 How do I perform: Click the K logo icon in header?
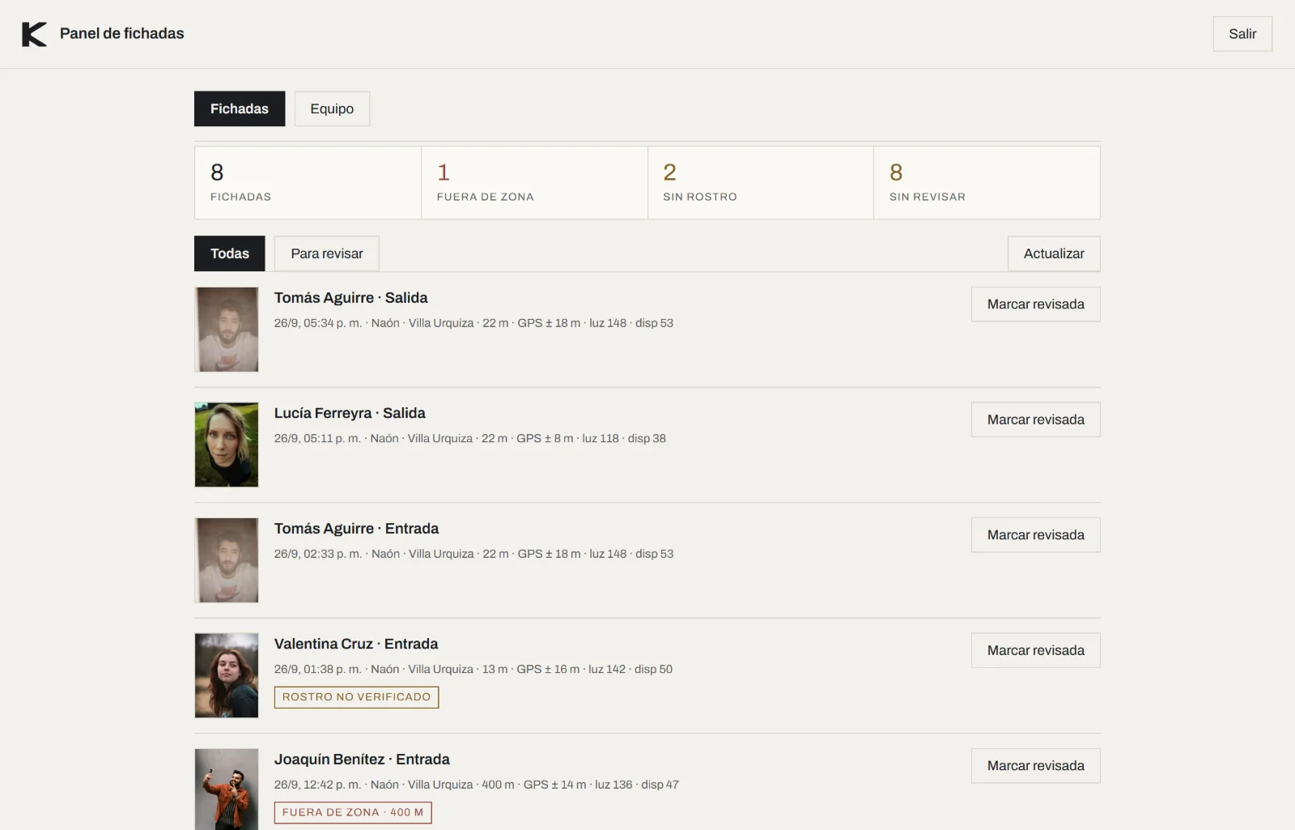(x=34, y=34)
